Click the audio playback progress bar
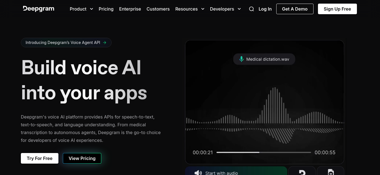This screenshot has height=175, width=380. [264, 152]
